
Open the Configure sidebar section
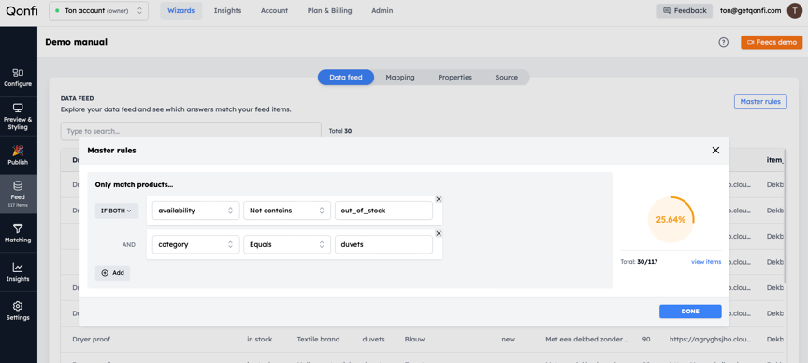18,78
